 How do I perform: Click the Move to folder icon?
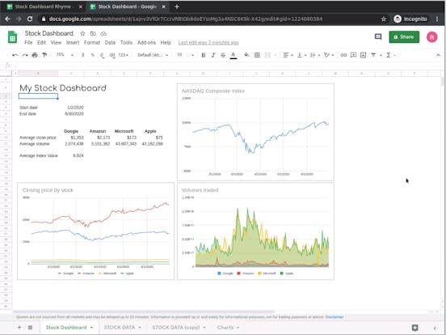(x=93, y=34)
